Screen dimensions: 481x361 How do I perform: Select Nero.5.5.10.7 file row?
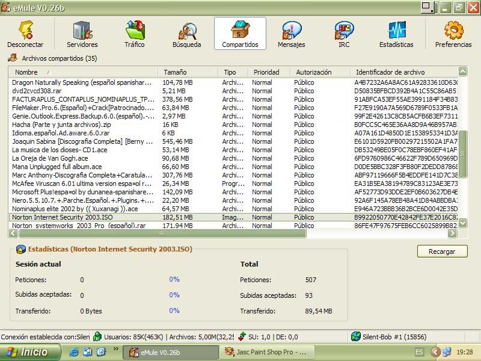click(233, 200)
